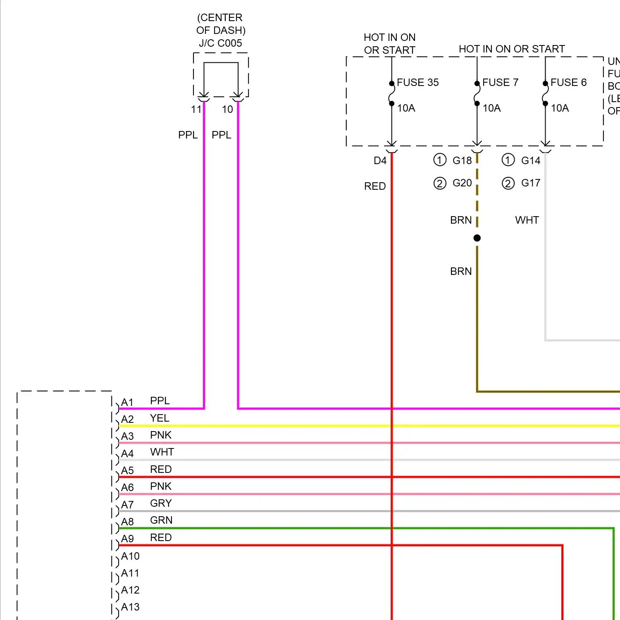Viewport: 620px width, 620px height.
Task: Click the FUSE 35 label
Action: coord(417,83)
